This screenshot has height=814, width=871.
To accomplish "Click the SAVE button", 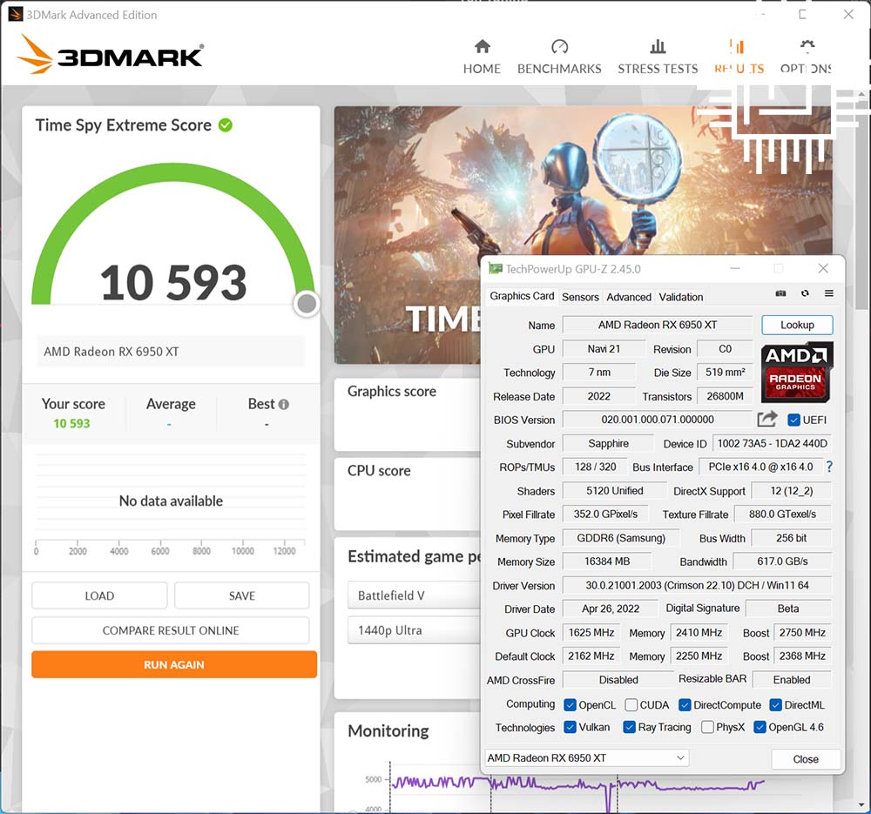I will 241,595.
